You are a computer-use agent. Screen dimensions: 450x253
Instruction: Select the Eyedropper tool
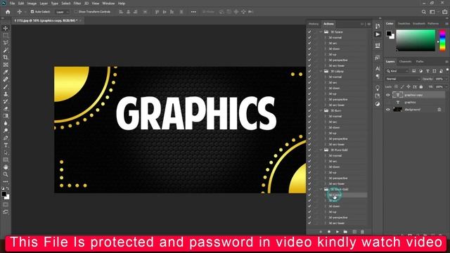[x=6, y=72]
